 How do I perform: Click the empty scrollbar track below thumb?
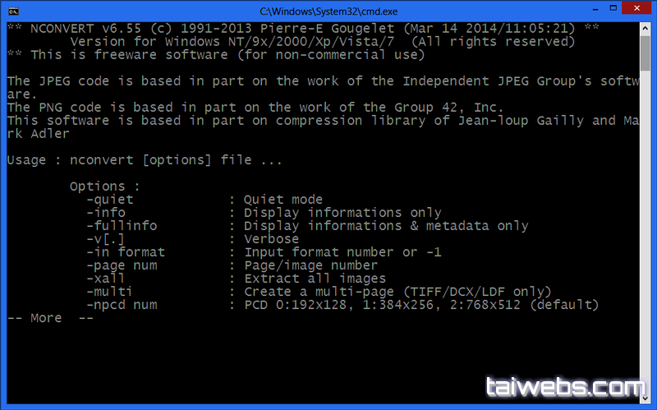pos(645,231)
